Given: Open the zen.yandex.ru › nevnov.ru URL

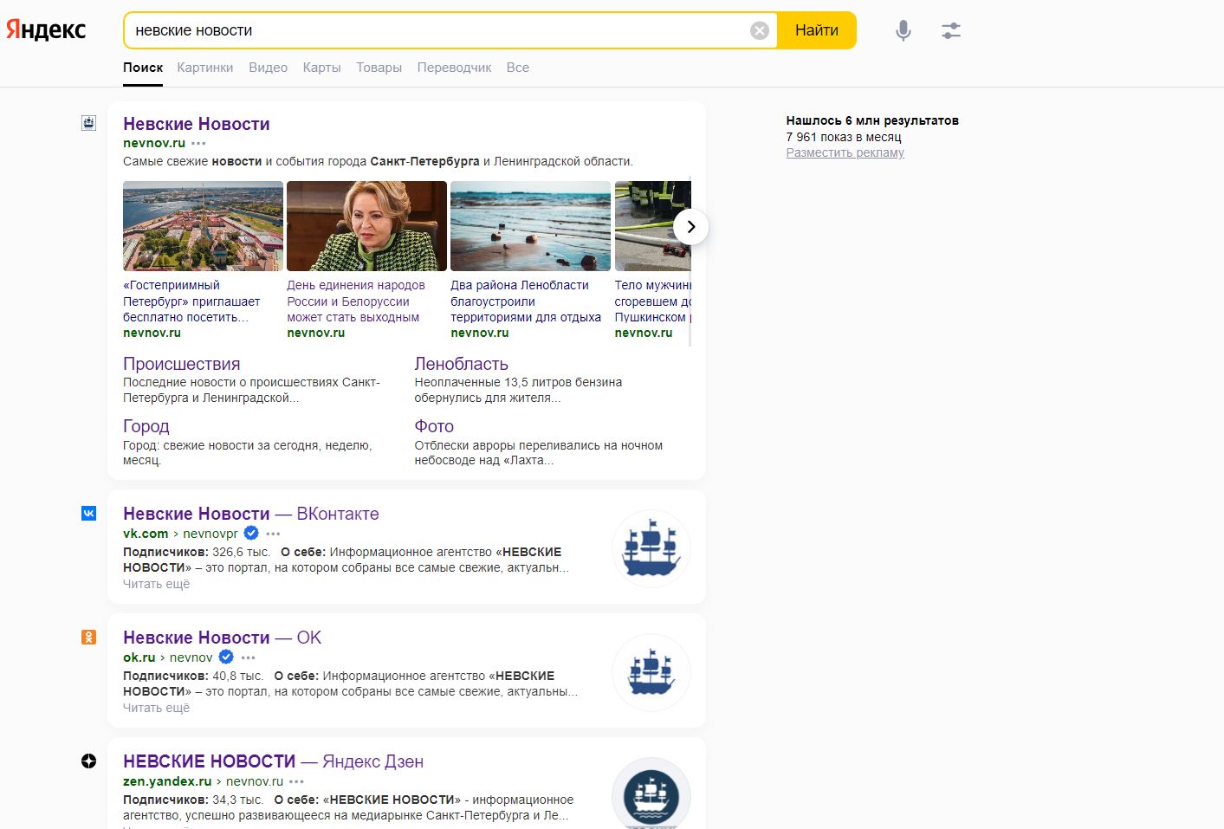Looking at the screenshot, I should click(x=203, y=781).
